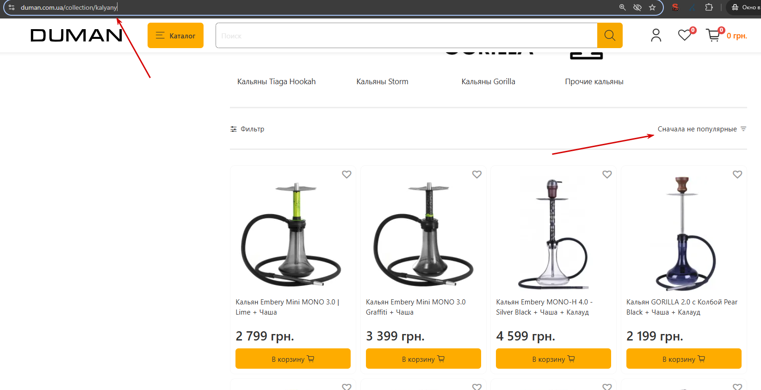Click the price 3 399 грн.
761x390 pixels.
point(395,336)
